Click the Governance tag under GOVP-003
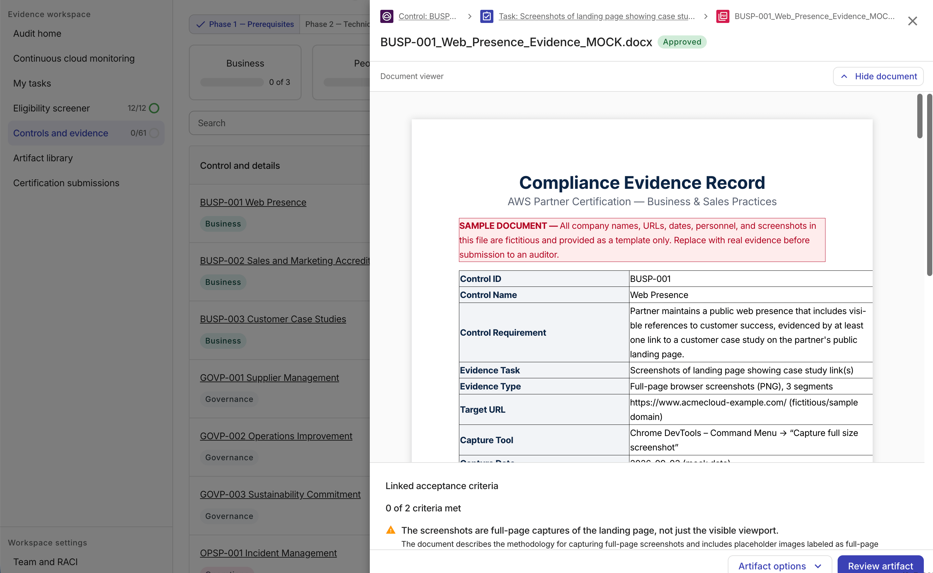Image resolution: width=933 pixels, height=573 pixels. (x=229, y=516)
